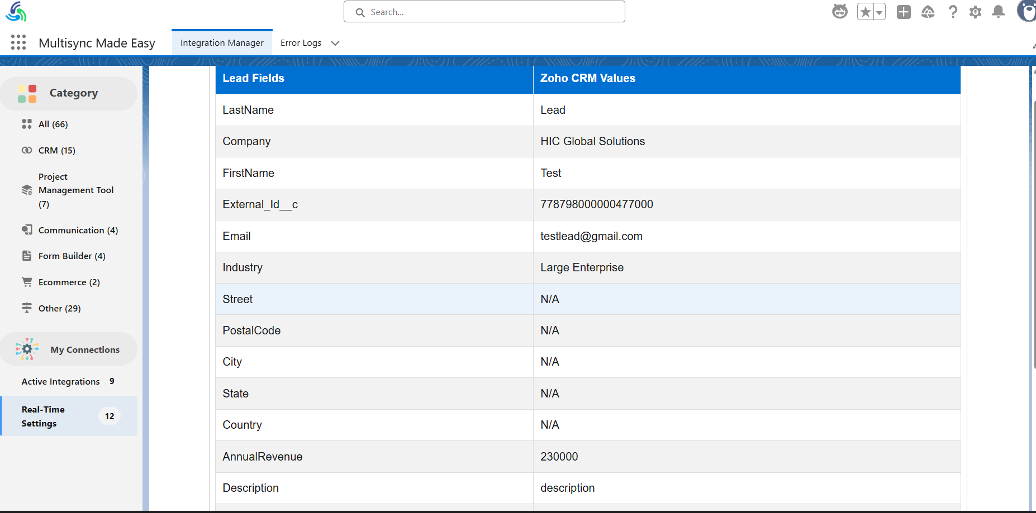Expand the Favorites list dropdown arrow

point(879,12)
